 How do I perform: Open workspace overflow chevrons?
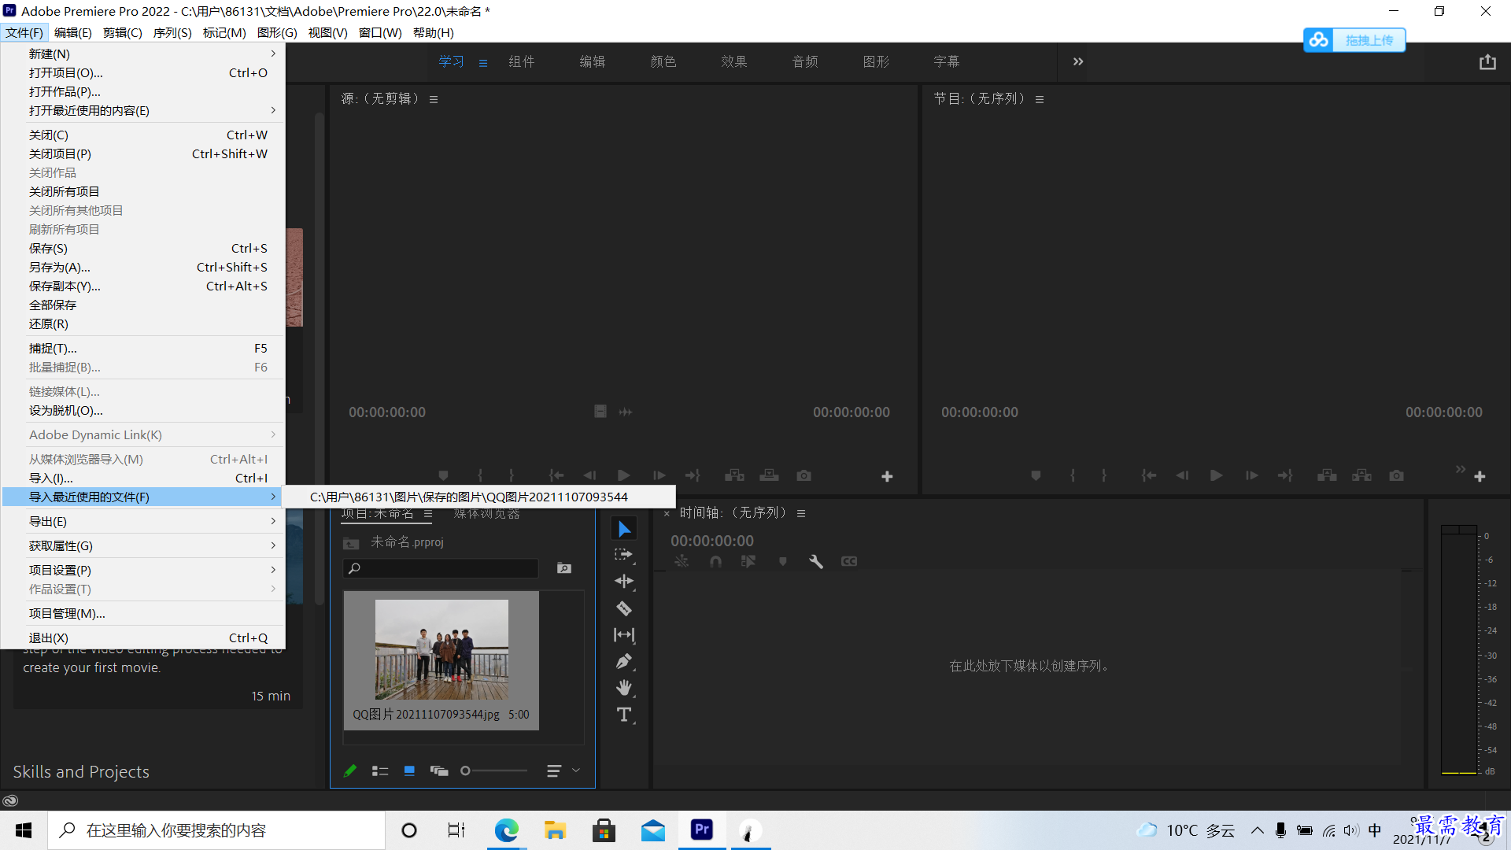pyautogui.click(x=1078, y=61)
